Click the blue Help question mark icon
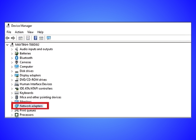This screenshot has width=196, height=140. [x=36, y=38]
